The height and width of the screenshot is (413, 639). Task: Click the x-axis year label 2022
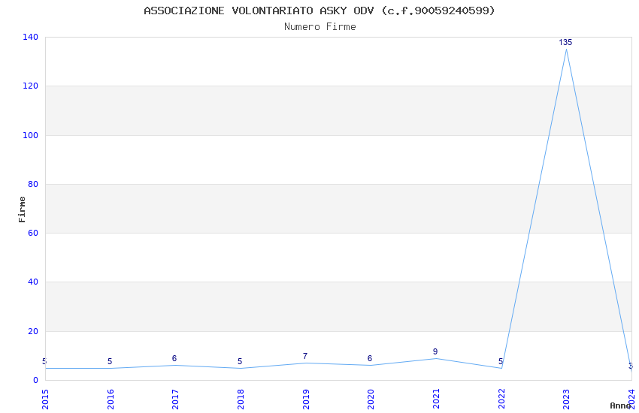pyautogui.click(x=501, y=399)
